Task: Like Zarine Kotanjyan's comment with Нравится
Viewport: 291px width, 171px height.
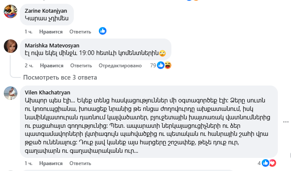Action: 51,31
